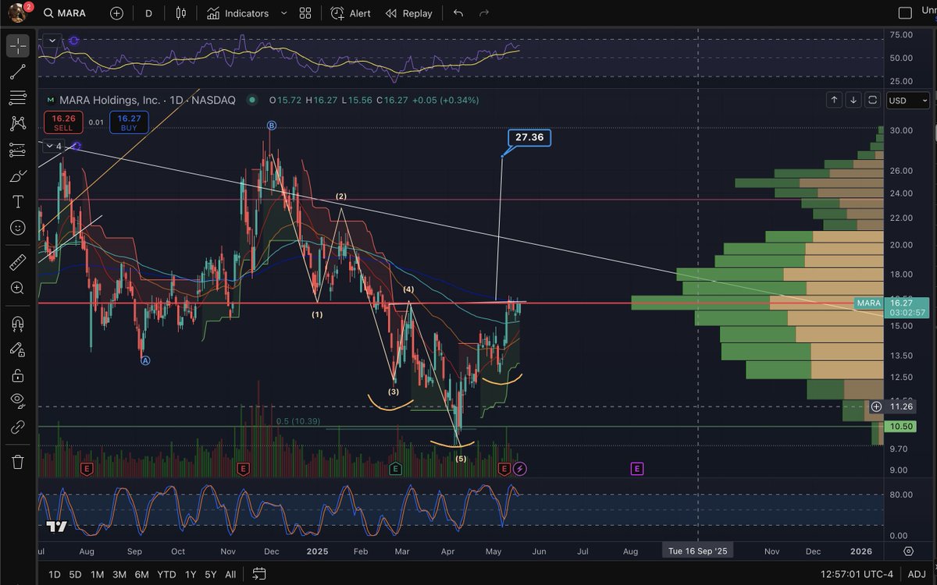
Task: Change the D chart interval
Action: click(149, 13)
